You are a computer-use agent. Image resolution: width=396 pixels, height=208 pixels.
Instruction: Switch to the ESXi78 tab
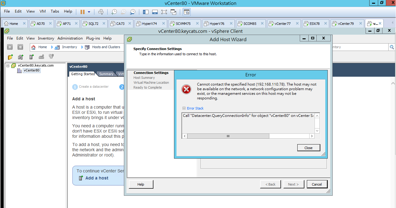tap(315, 24)
